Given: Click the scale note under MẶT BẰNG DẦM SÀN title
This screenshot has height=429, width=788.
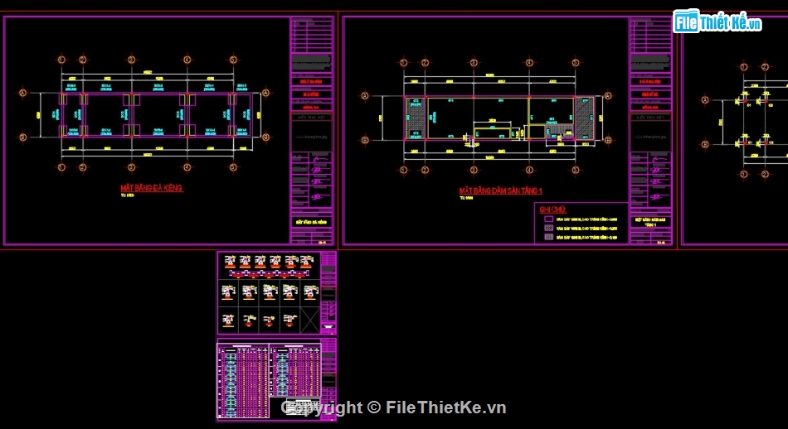Looking at the screenshot, I should (x=466, y=198).
